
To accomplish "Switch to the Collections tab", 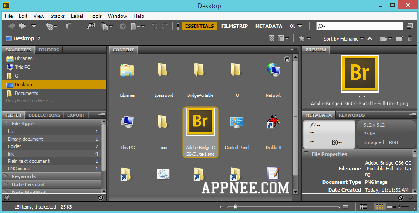I will point(44,115).
